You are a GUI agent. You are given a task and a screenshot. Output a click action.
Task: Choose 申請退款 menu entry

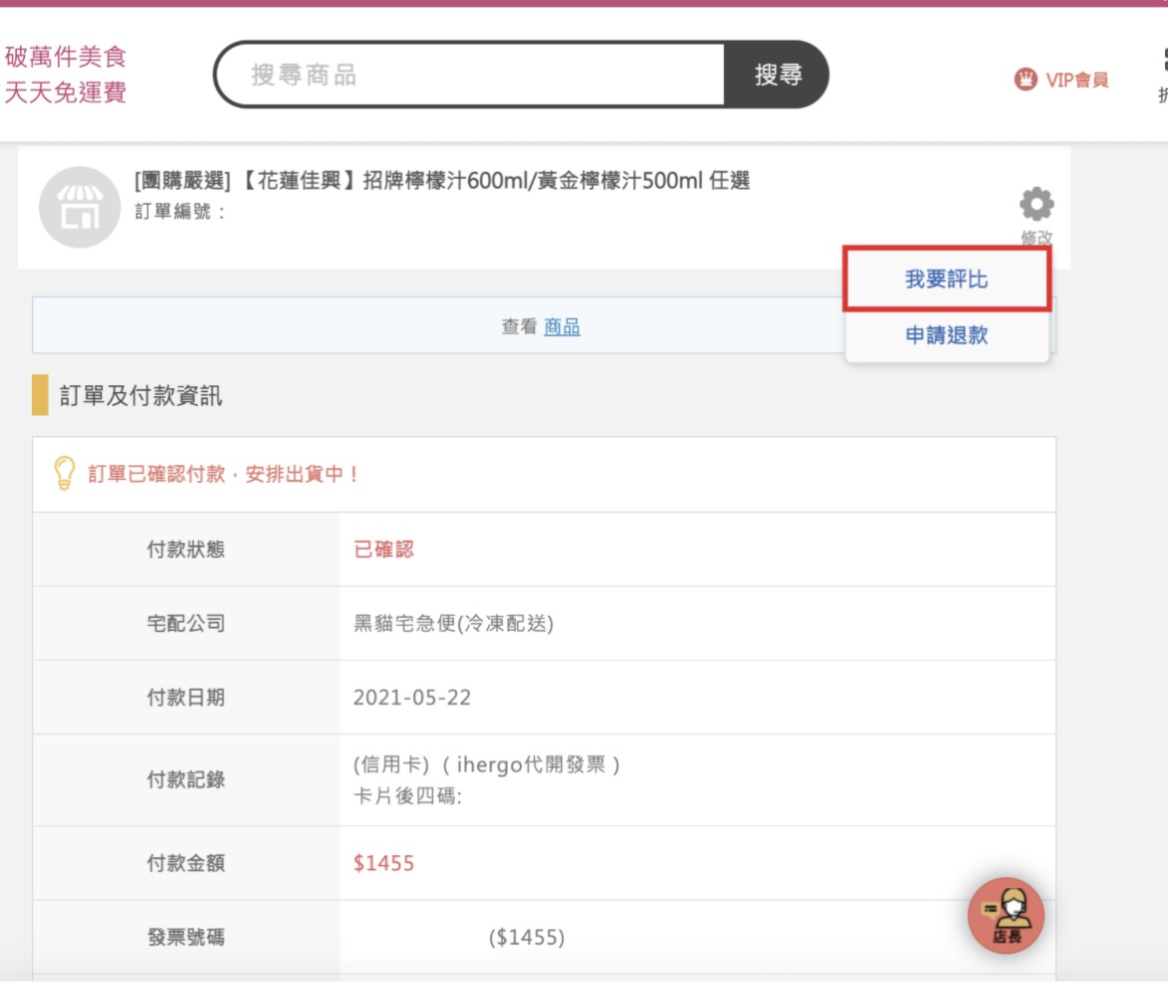click(946, 335)
